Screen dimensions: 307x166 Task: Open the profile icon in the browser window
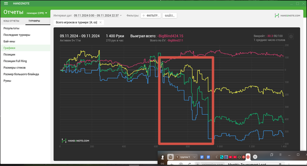coord(163,157)
